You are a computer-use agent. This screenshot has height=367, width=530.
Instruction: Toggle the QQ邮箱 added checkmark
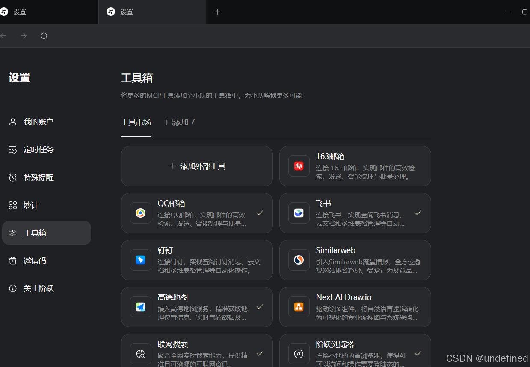pyautogui.click(x=259, y=213)
